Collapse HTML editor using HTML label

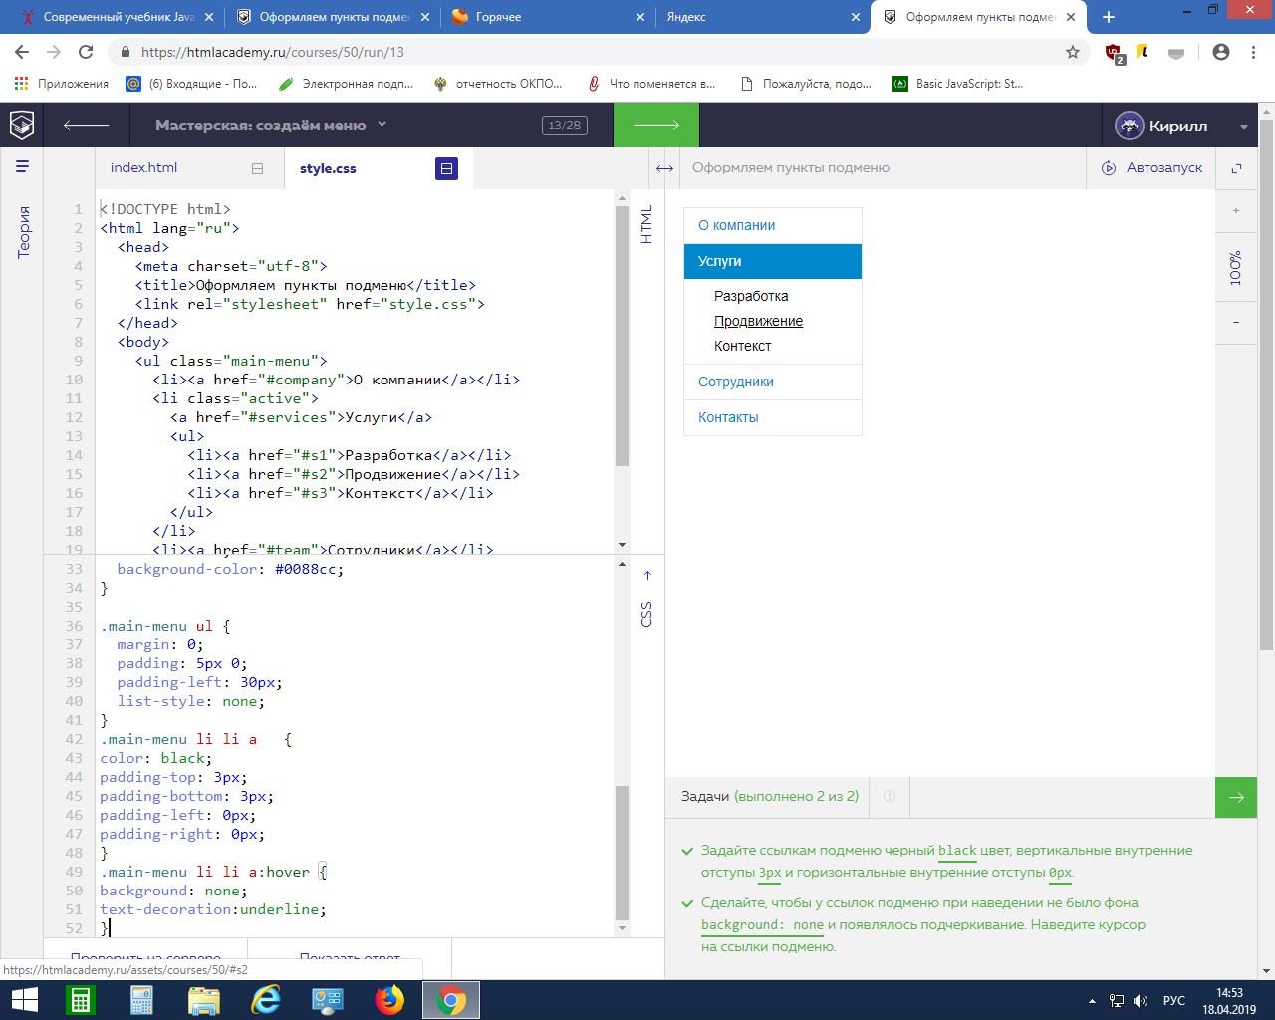[x=646, y=225]
